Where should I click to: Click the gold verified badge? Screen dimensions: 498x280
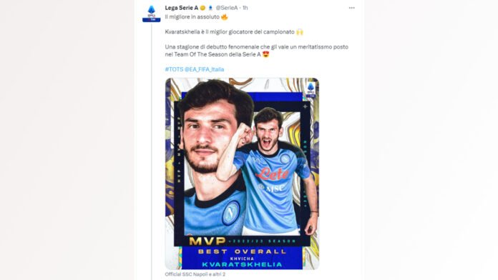[x=202, y=8]
